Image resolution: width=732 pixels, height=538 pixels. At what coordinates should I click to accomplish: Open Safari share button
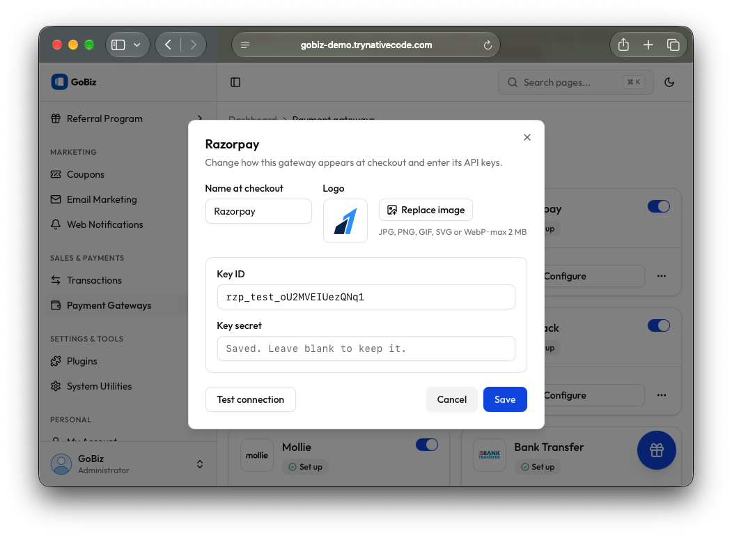pyautogui.click(x=623, y=45)
